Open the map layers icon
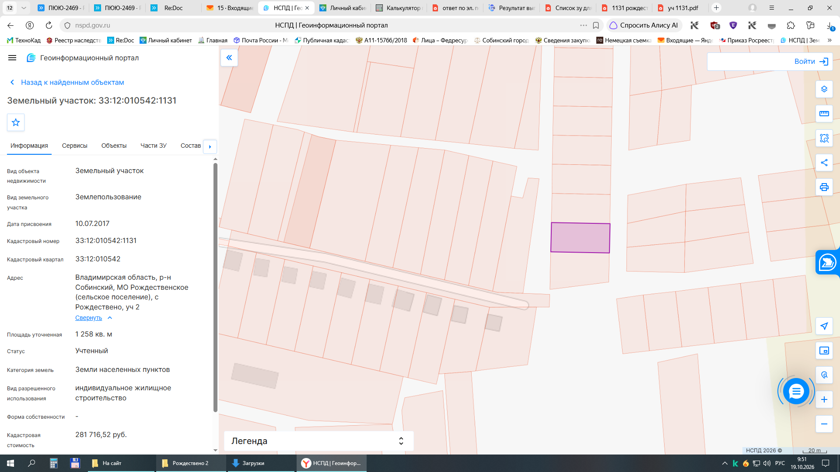Viewport: 840px width, 472px height. [x=824, y=89]
